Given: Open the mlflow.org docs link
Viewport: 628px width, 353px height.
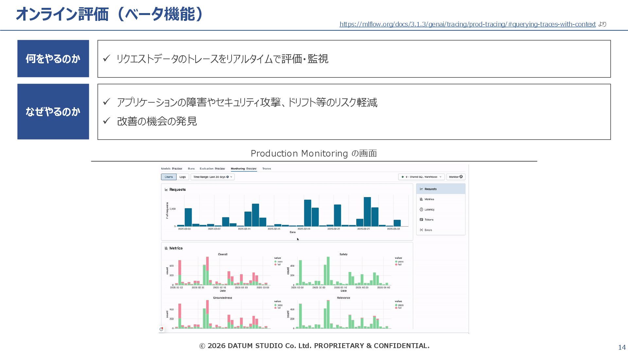Looking at the screenshot, I should (x=467, y=24).
